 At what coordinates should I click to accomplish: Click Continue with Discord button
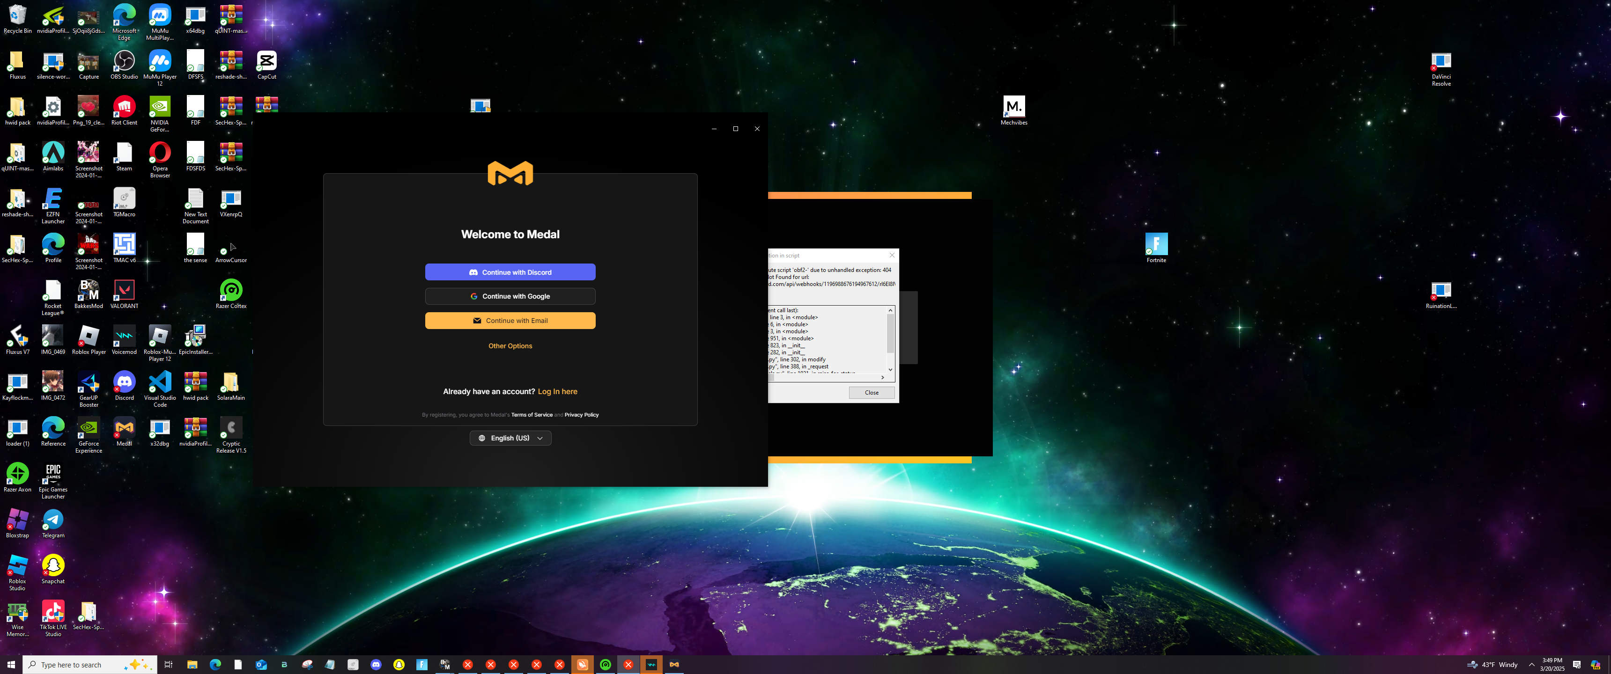click(510, 272)
